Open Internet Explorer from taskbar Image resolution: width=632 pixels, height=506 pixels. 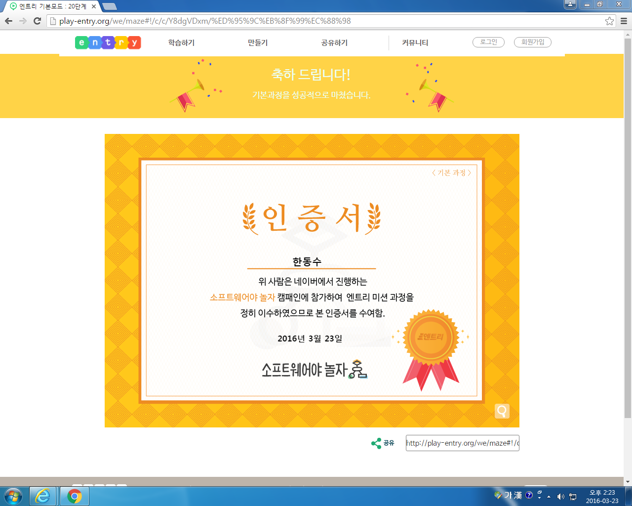pos(43,496)
